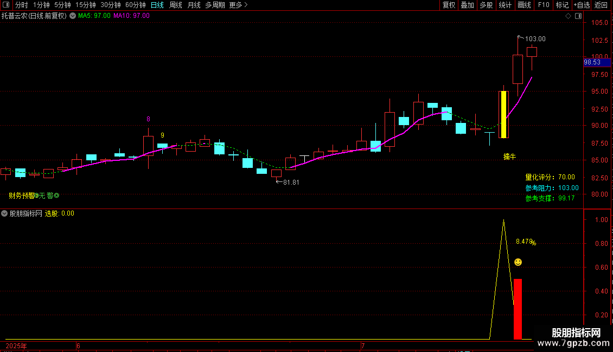Image resolution: width=613 pixels, height=352 pixels.
Task: Open the 复权 adjustment menu
Action: click(449, 5)
